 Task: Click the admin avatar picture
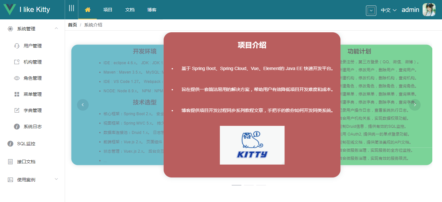point(429,10)
